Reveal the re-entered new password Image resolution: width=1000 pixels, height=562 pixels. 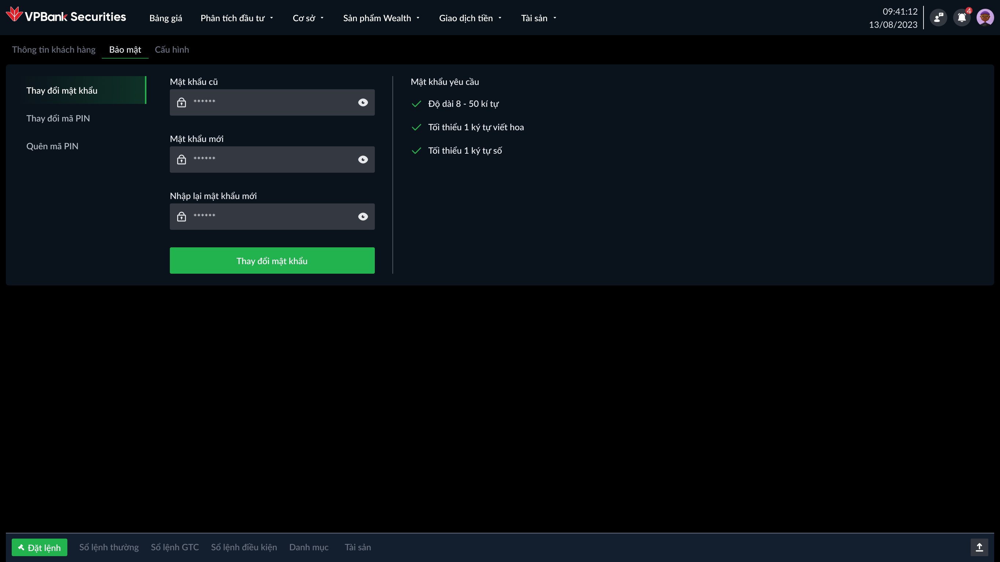[363, 217]
